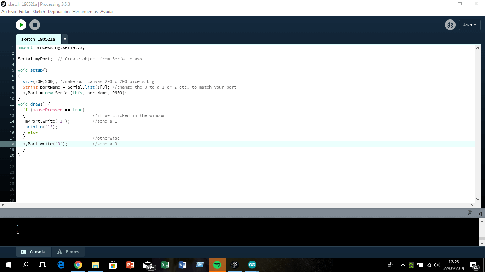Click the "myPort.write('1');" line
The height and width of the screenshot is (272, 485).
[x=47, y=121]
